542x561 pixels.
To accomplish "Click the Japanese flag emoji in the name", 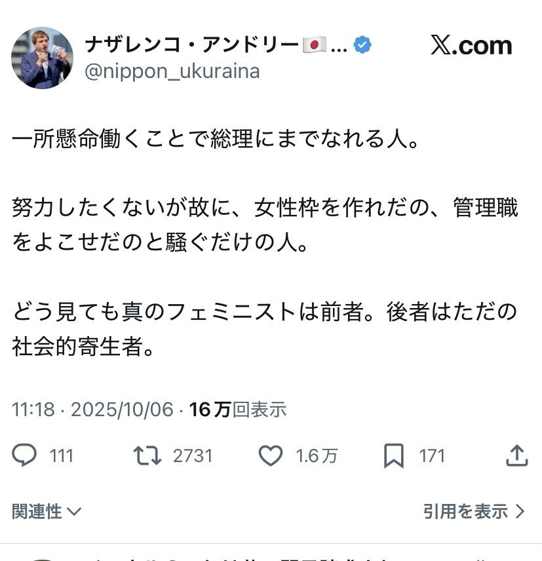I will point(315,45).
